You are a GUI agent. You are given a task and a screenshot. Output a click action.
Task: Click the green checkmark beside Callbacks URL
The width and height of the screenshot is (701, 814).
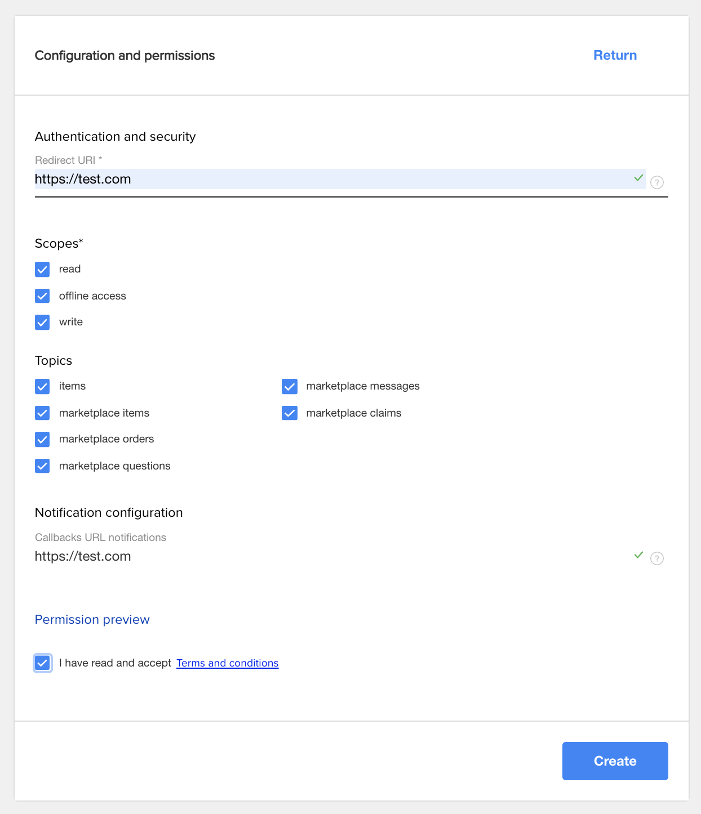coord(638,555)
